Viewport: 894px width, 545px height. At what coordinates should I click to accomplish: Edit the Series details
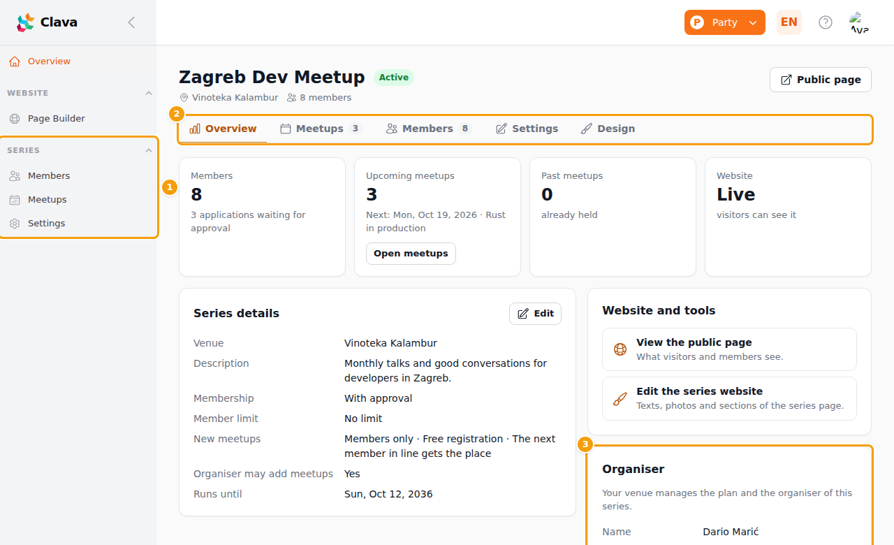click(x=535, y=314)
